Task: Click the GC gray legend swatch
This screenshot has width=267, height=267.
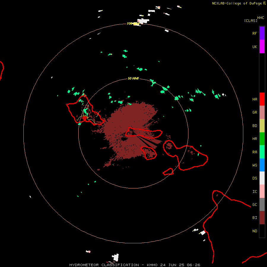Action: (x=262, y=204)
